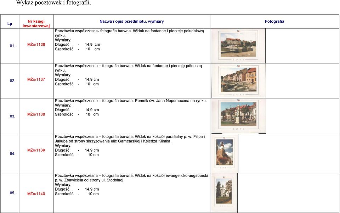
Task: Select inventory number 'MŻo/1136'
Action: [x=36, y=44]
